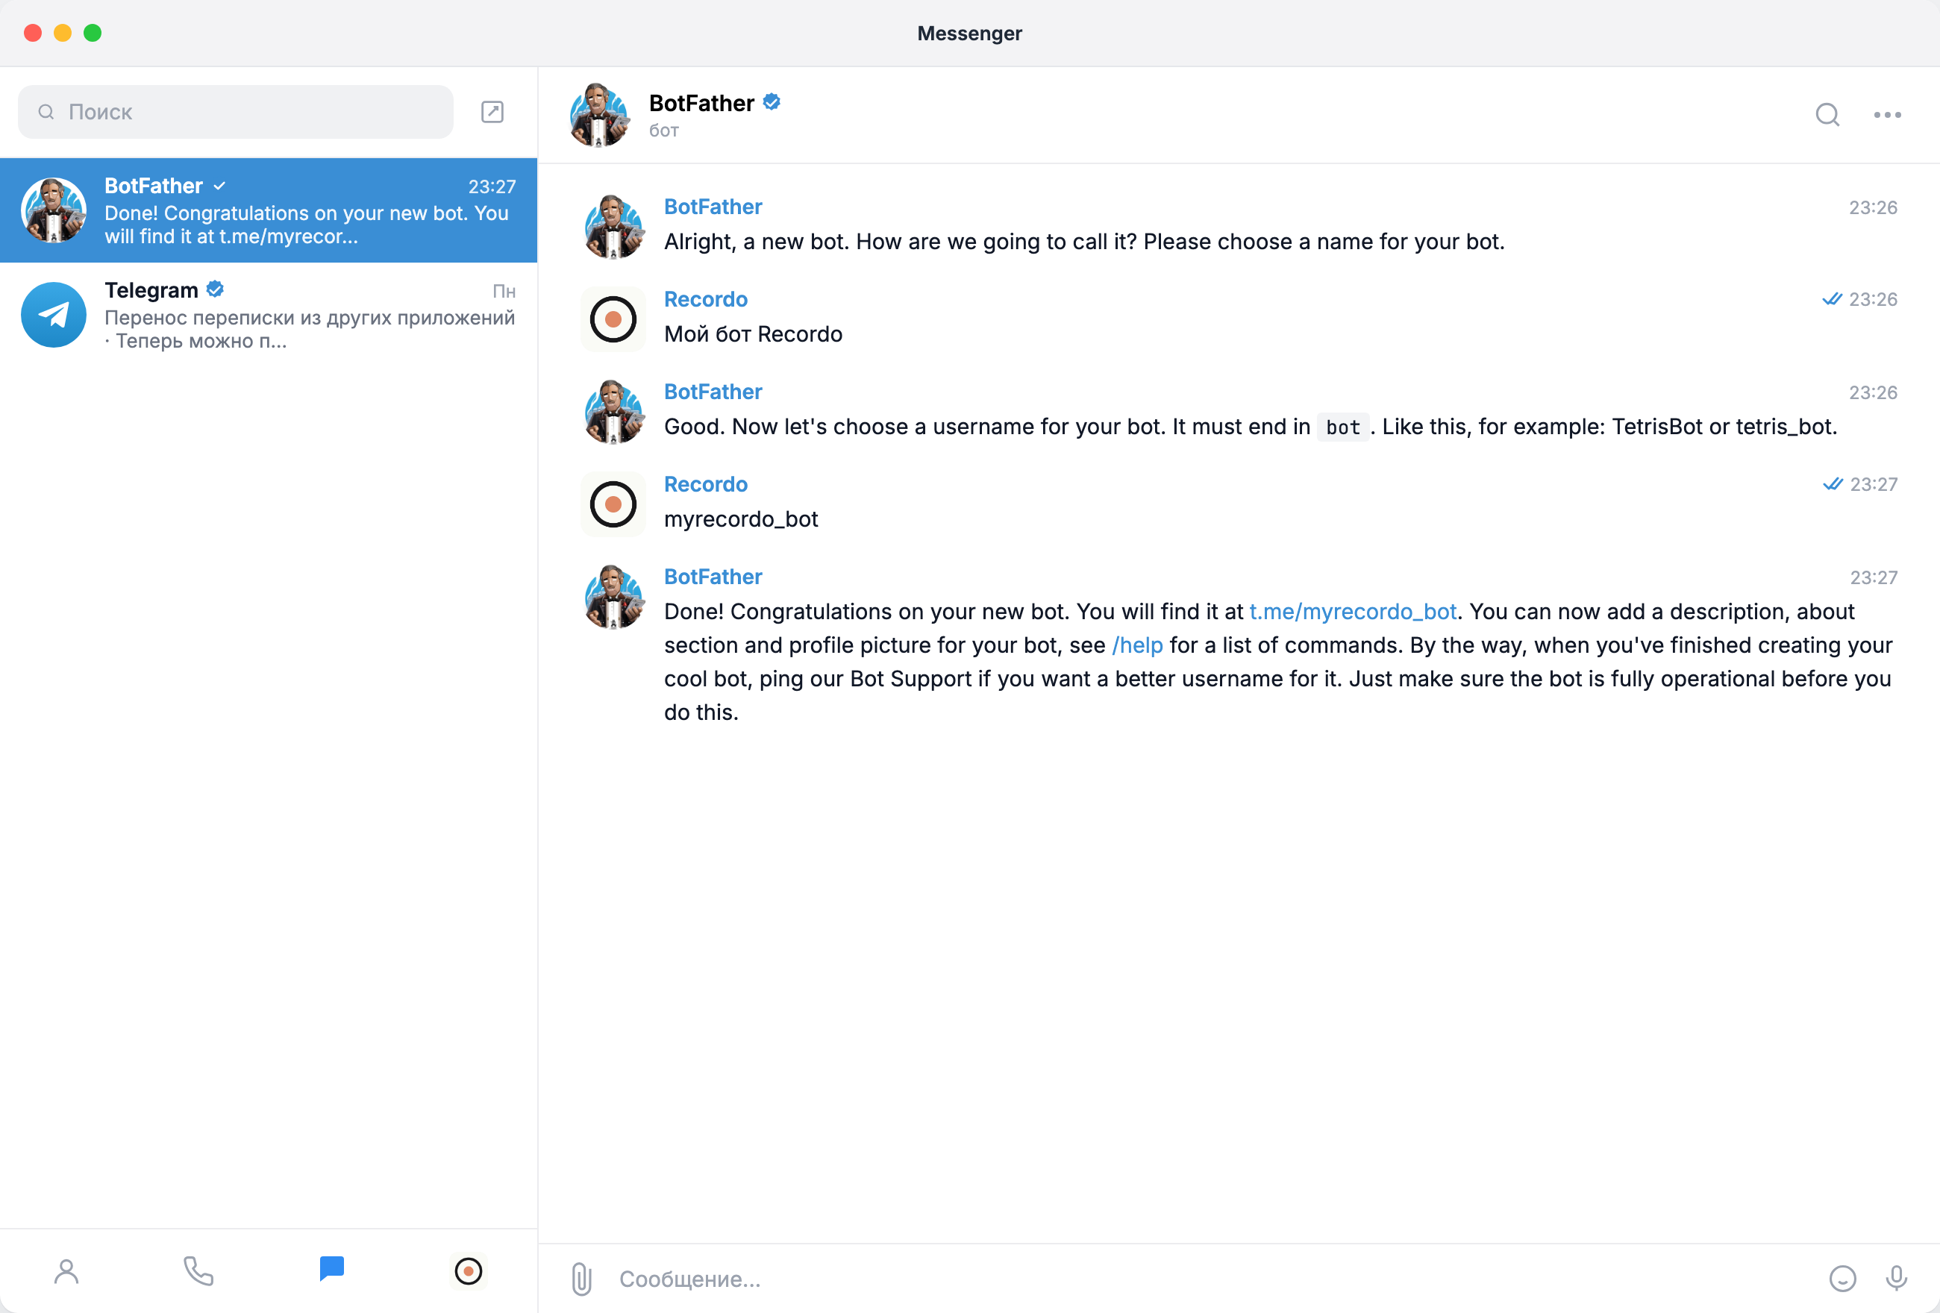Click the Recordo sender name above Мой бот
Screen dimensions: 1940x1313
click(705, 299)
